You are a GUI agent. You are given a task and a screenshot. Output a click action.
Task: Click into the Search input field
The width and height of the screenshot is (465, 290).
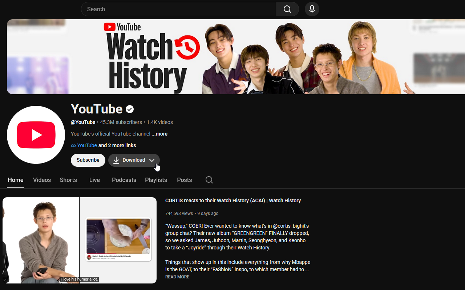point(178,9)
